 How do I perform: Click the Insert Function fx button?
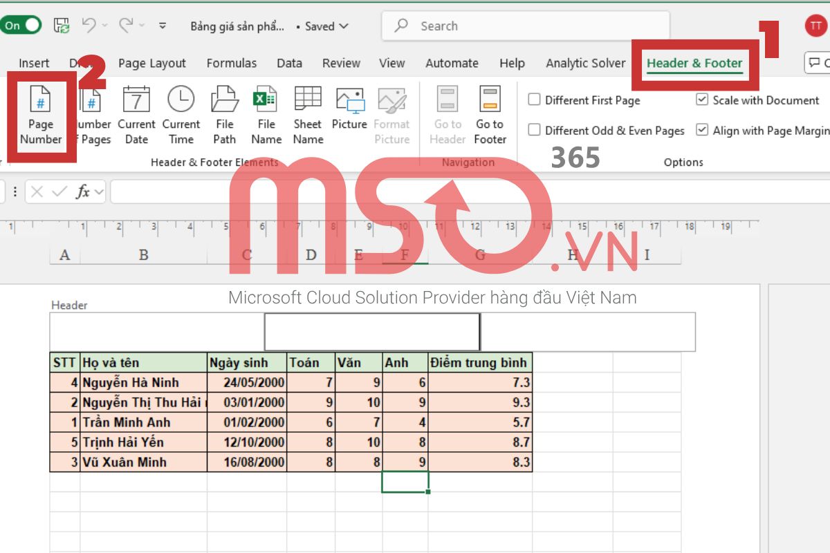pos(83,192)
